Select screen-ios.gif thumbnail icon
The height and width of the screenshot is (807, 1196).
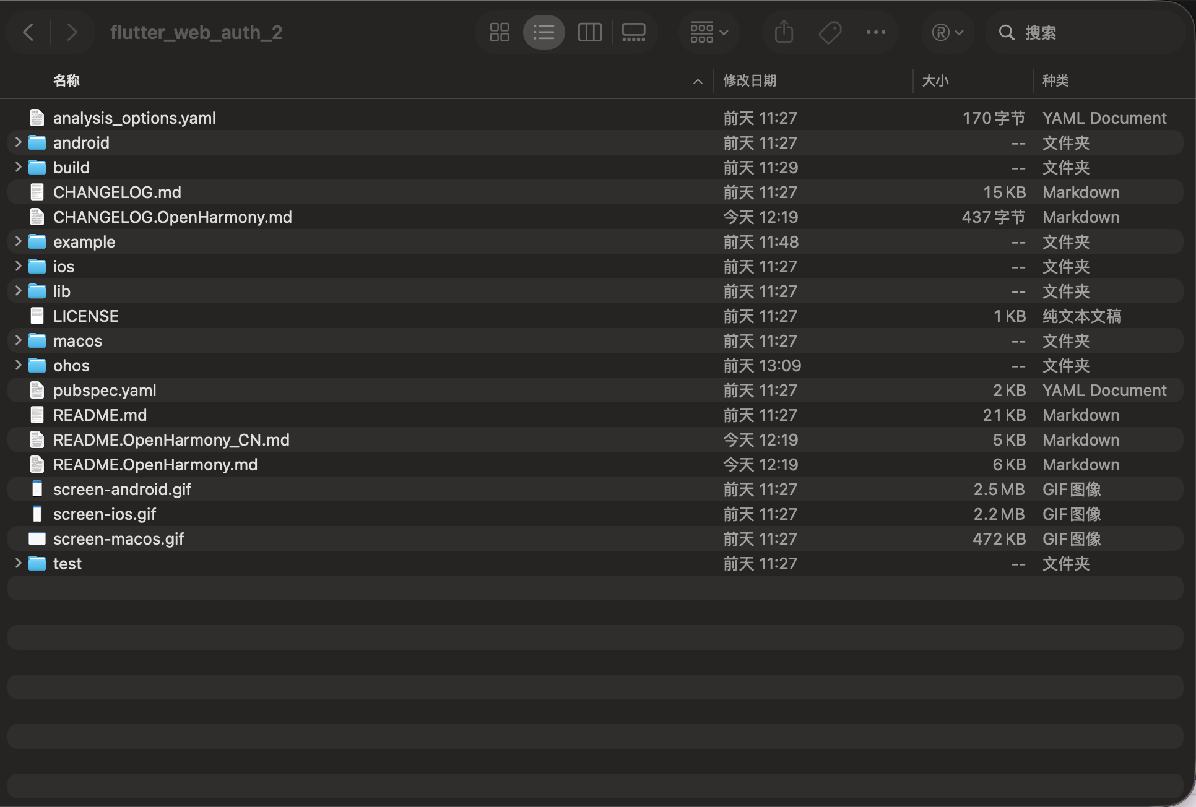tap(37, 514)
